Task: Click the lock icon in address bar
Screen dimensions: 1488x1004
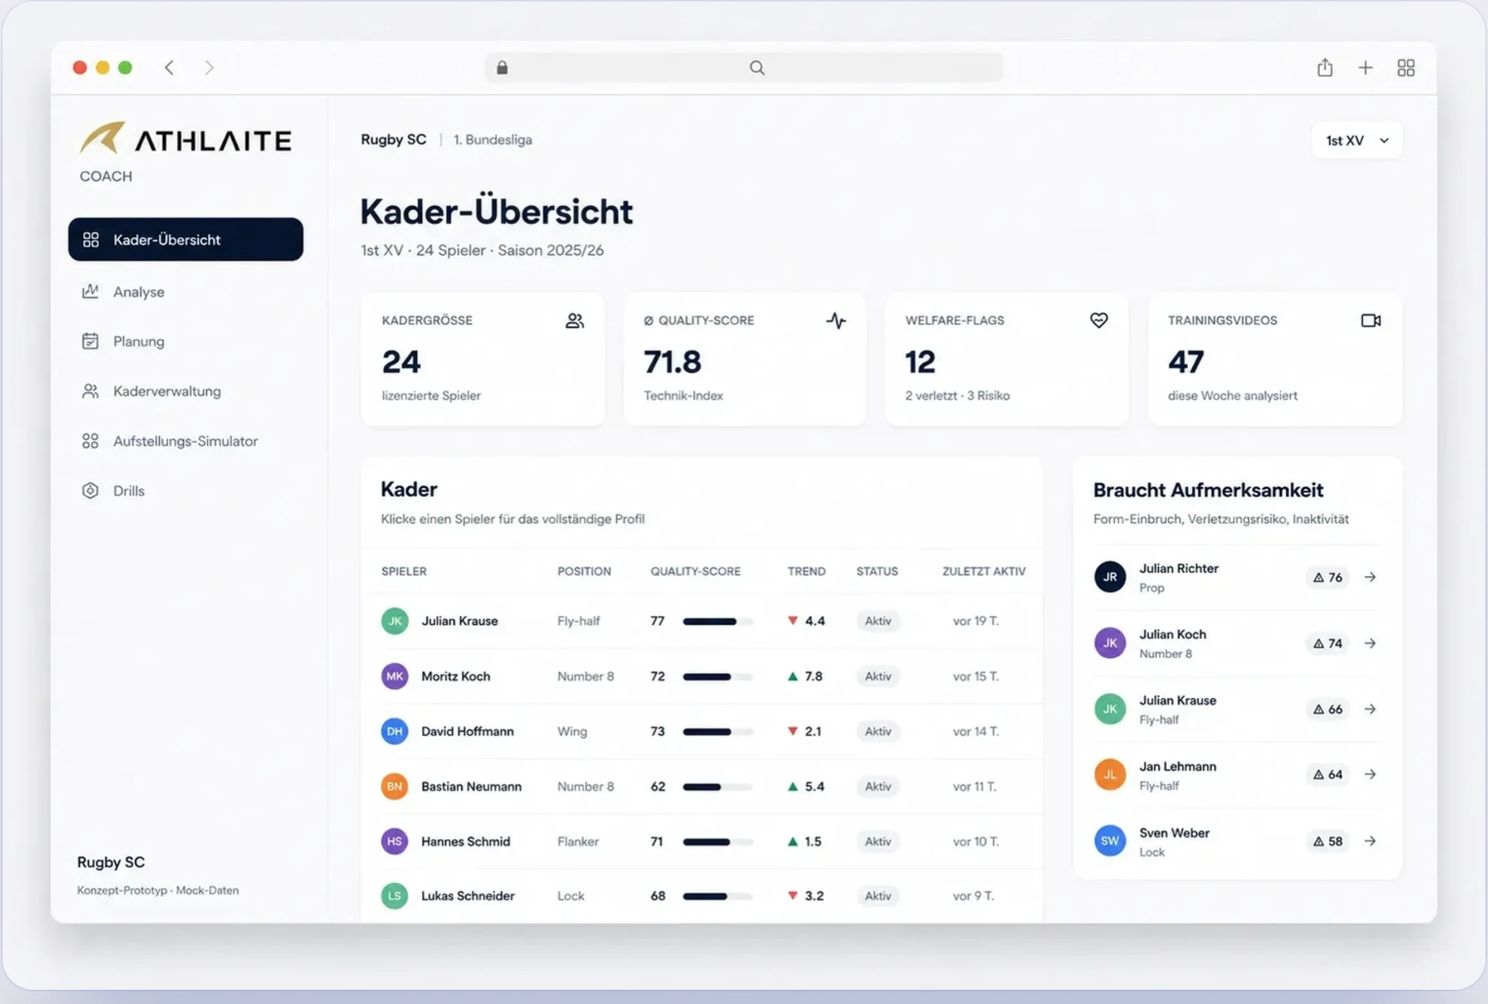Action: (503, 68)
